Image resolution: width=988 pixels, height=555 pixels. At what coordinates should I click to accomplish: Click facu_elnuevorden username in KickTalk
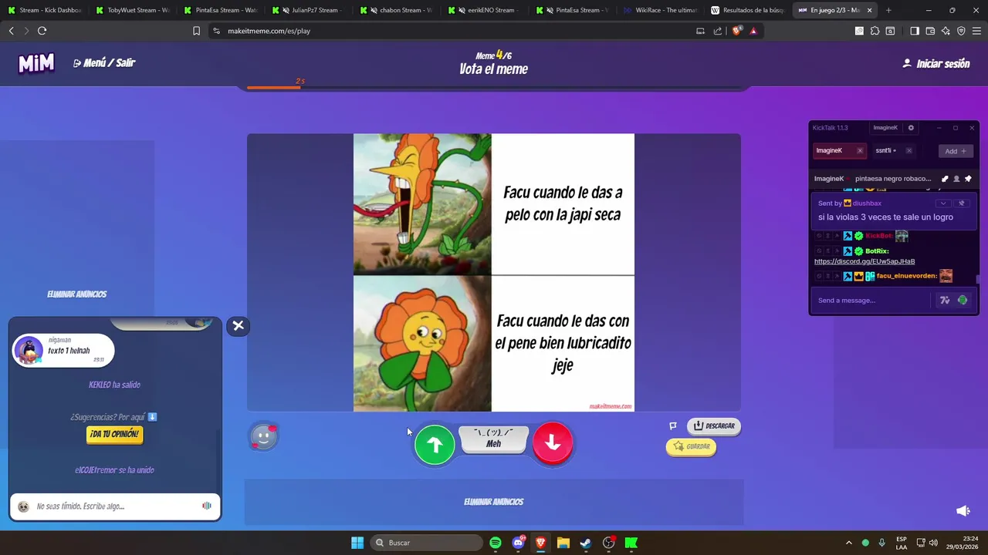pos(907,276)
